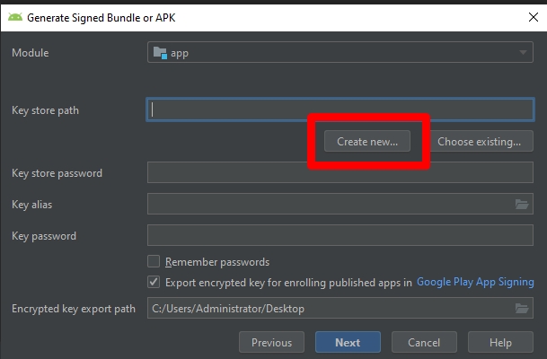
Task: Open the app module combo box
Action: point(340,52)
